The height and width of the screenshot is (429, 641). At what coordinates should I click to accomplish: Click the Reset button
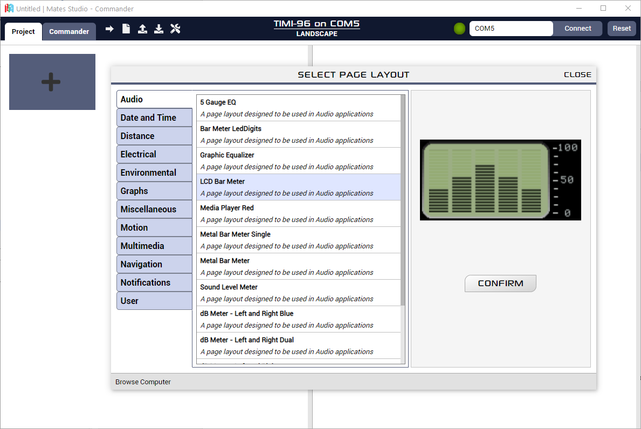point(622,29)
